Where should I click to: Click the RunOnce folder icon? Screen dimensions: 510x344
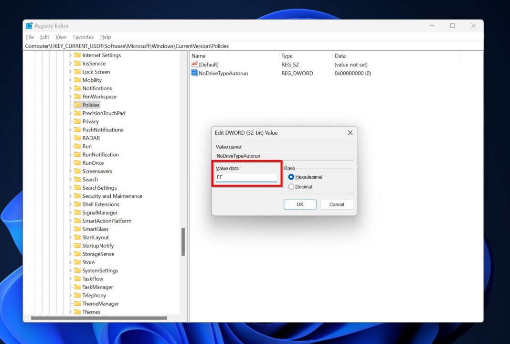point(77,163)
